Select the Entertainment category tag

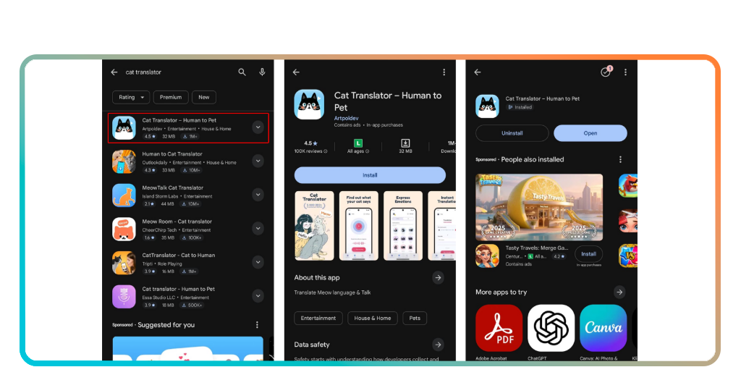318,318
